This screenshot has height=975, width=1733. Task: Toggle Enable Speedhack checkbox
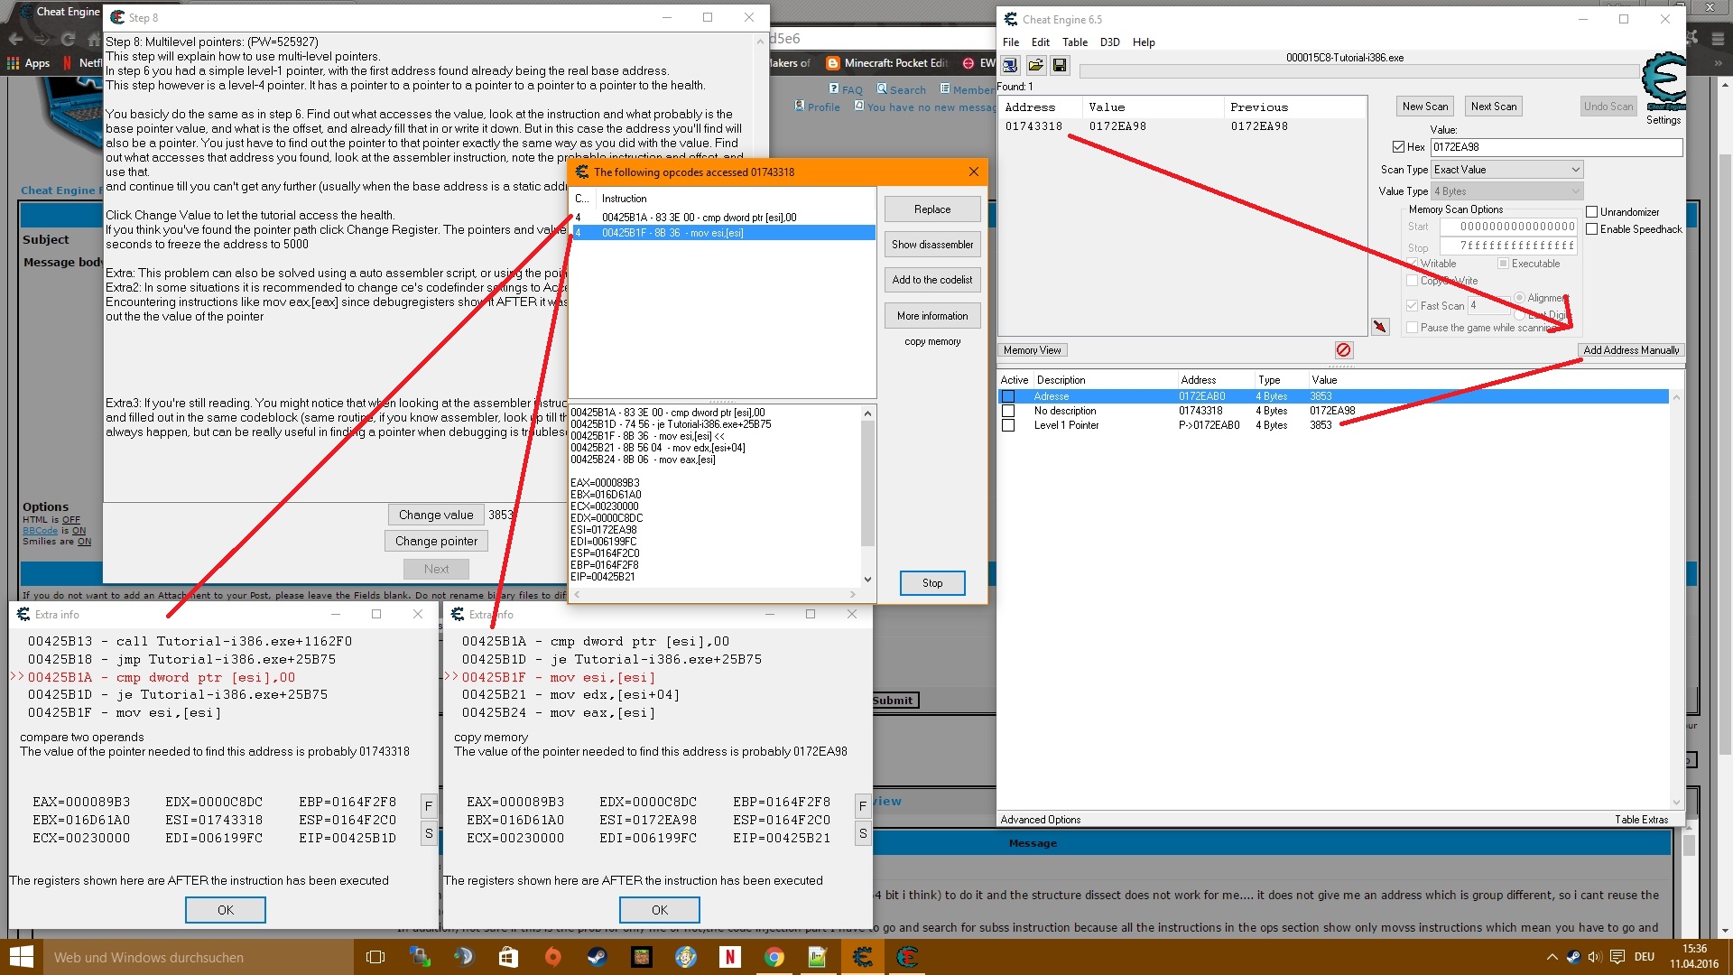[x=1592, y=229]
